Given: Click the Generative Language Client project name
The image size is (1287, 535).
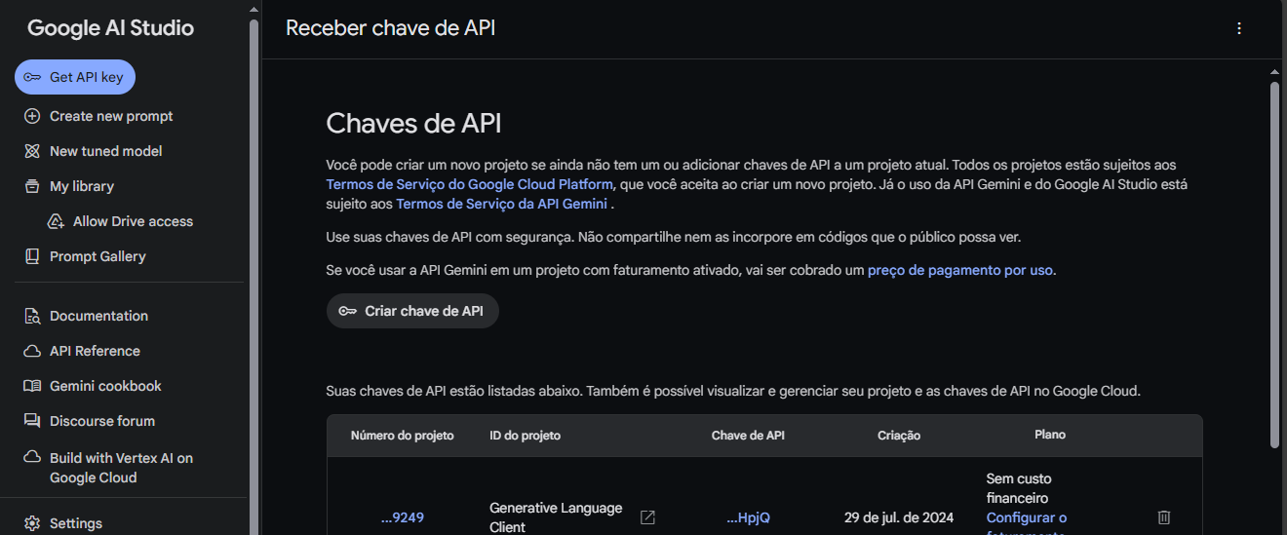Looking at the screenshot, I should (556, 517).
